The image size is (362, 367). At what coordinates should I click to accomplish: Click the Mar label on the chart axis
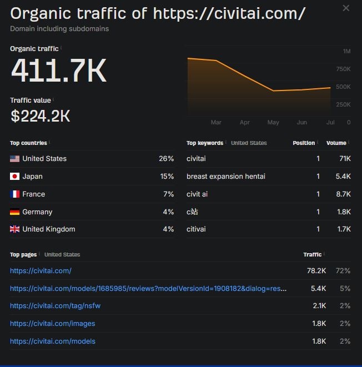pyautogui.click(x=216, y=122)
